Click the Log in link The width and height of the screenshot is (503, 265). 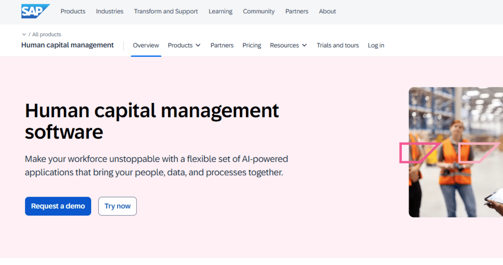pos(376,45)
